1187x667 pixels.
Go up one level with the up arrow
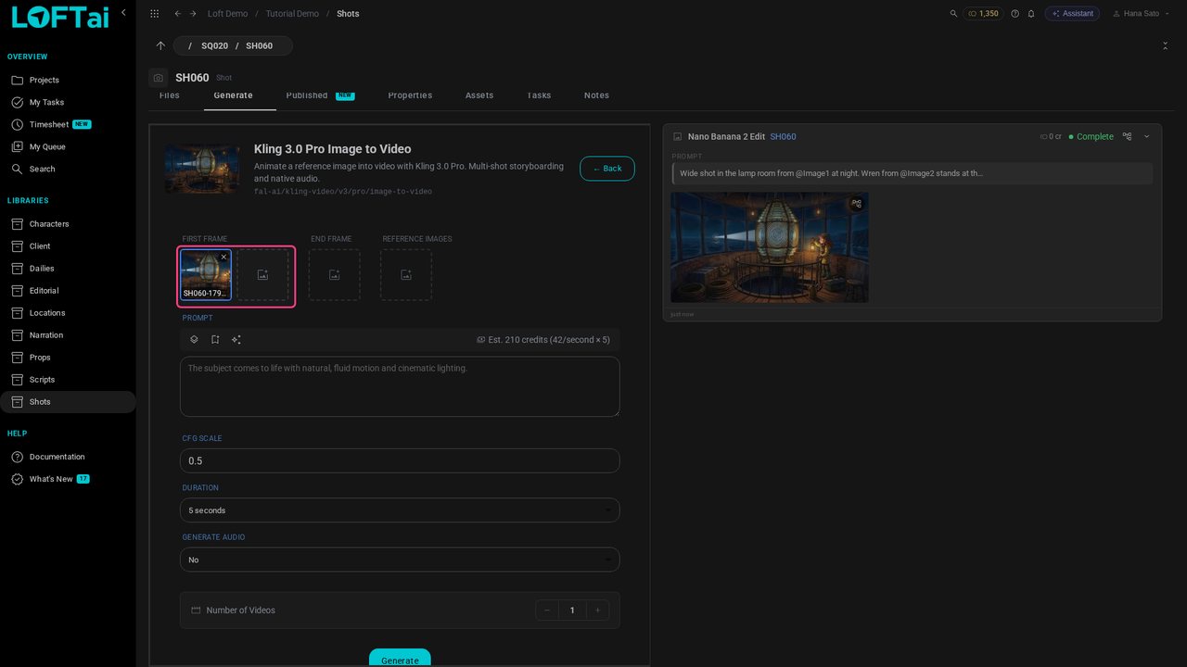pos(160,45)
